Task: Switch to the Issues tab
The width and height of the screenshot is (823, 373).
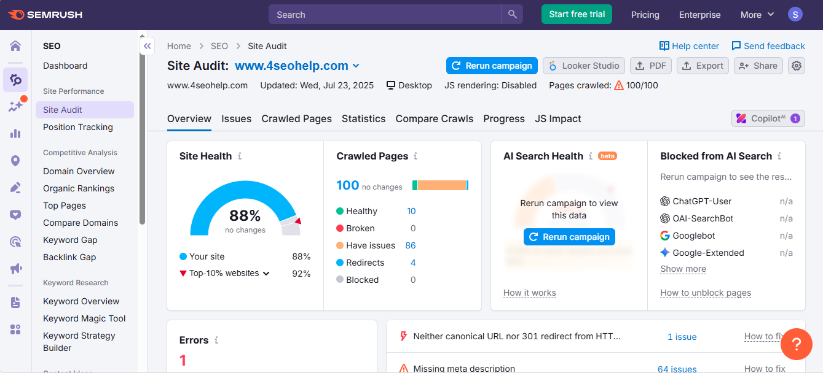Action: [x=237, y=118]
